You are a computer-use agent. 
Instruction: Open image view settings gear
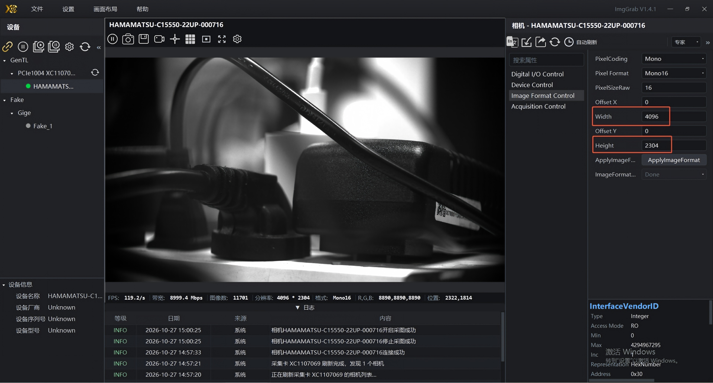click(x=237, y=39)
